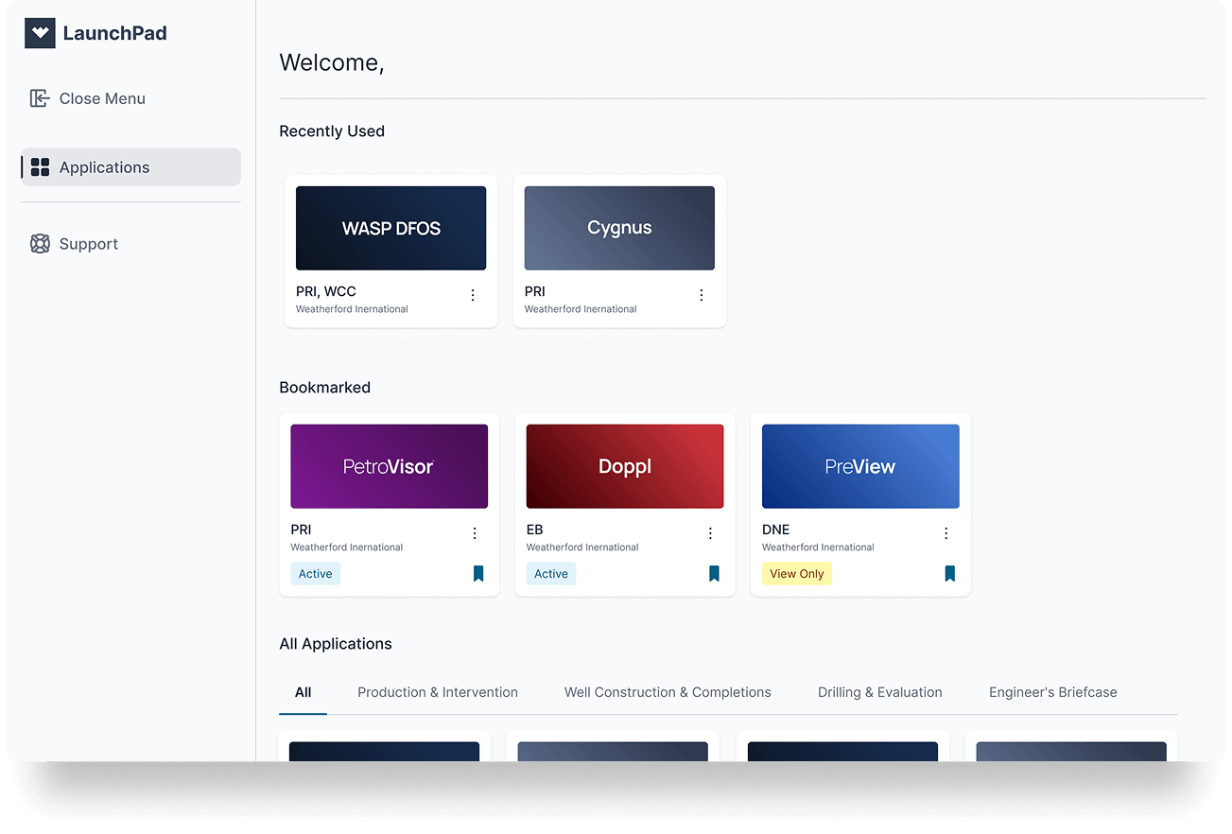Select the Engineer's Briefcase tab

(x=1052, y=692)
